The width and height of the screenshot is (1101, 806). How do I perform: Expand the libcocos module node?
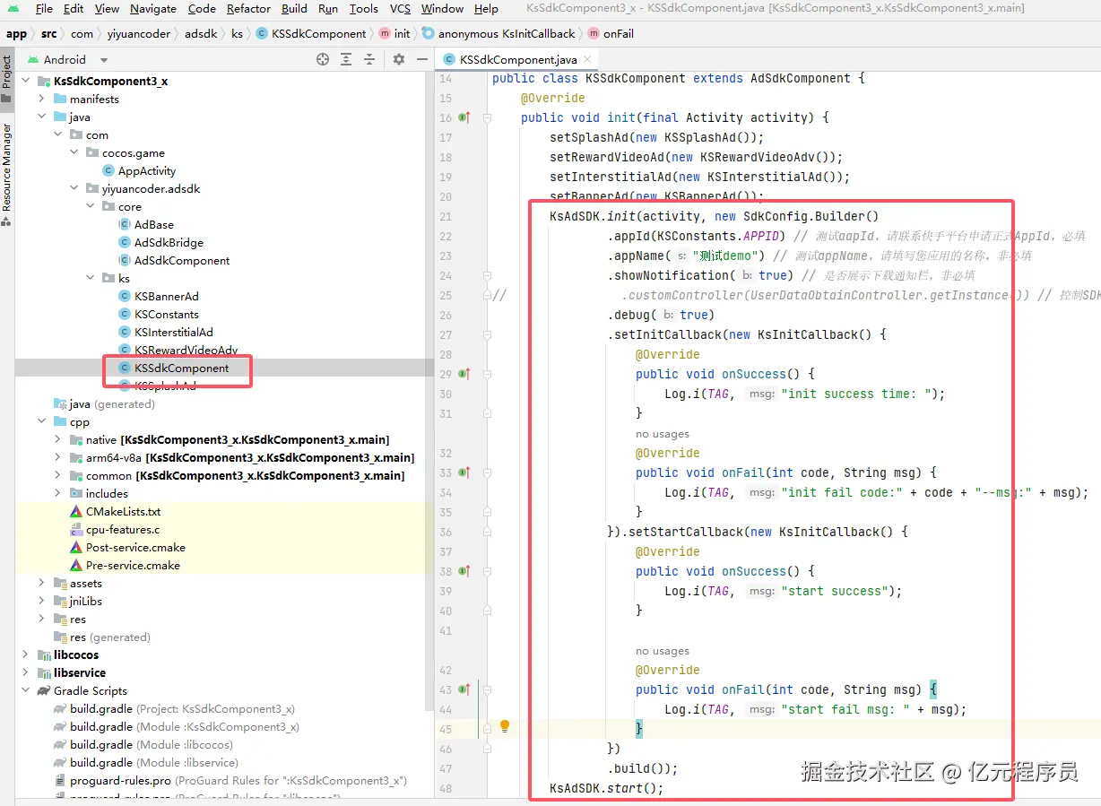click(25, 655)
